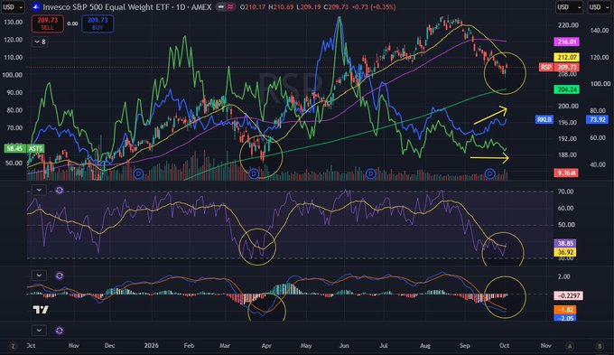
Task: Click the green 204.24 moving average label
Action: click(567, 89)
